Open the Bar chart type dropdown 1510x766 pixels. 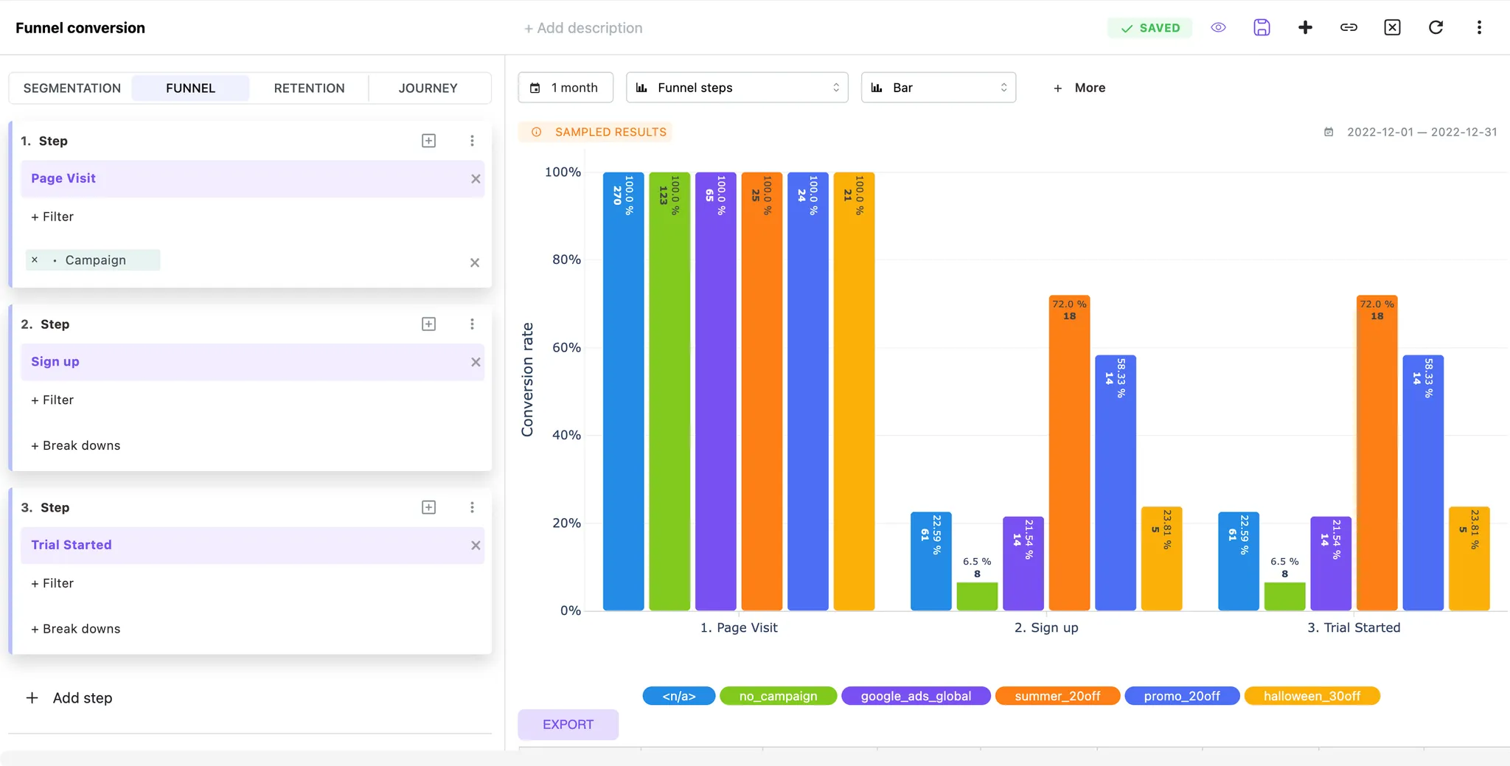938,88
